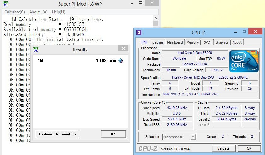Screen dimensions: 265x155
Task: Open the Calculate(C) menu
Action: tap(15, 12)
